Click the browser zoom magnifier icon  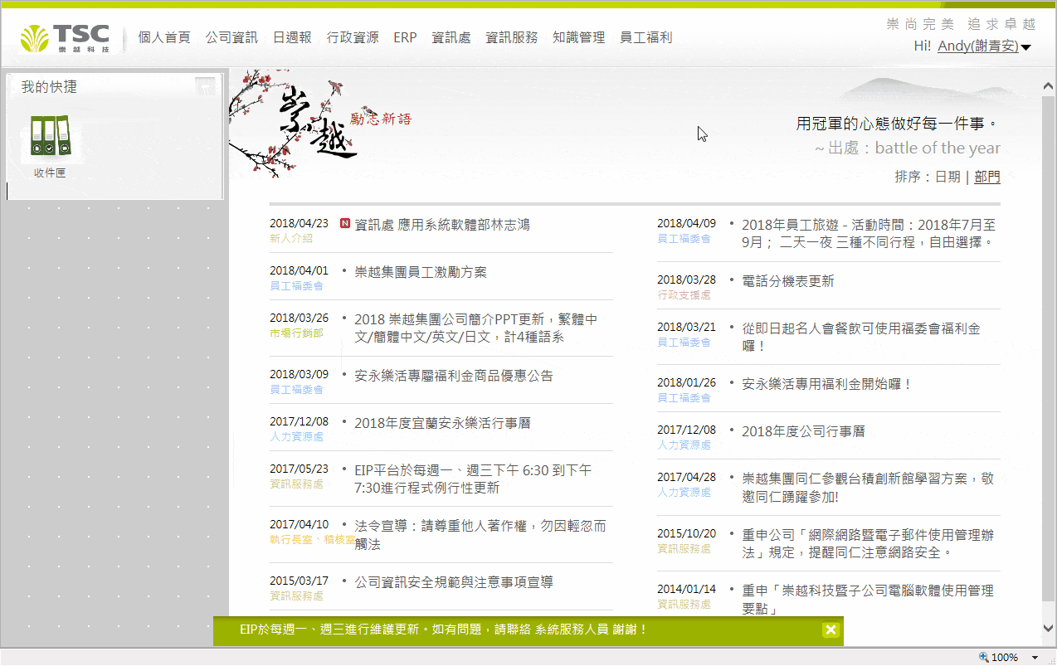pos(983,657)
